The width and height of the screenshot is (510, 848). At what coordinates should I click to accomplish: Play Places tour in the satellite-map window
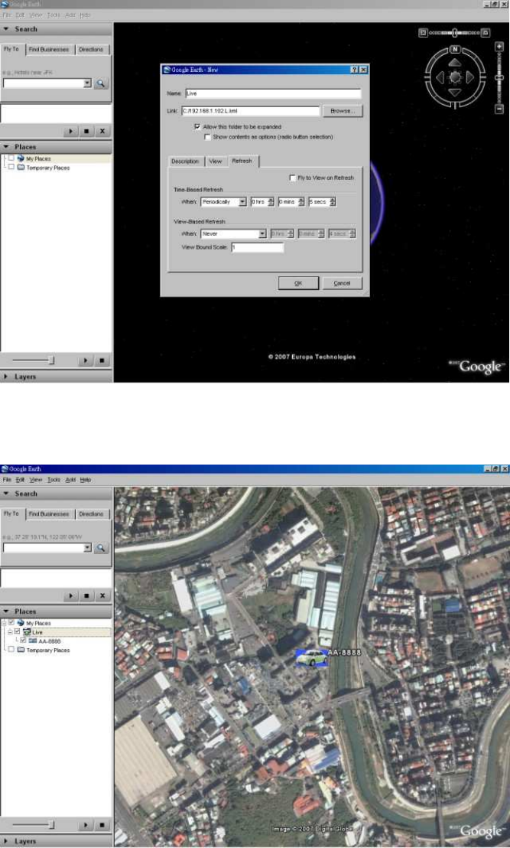pyautogui.click(x=86, y=825)
